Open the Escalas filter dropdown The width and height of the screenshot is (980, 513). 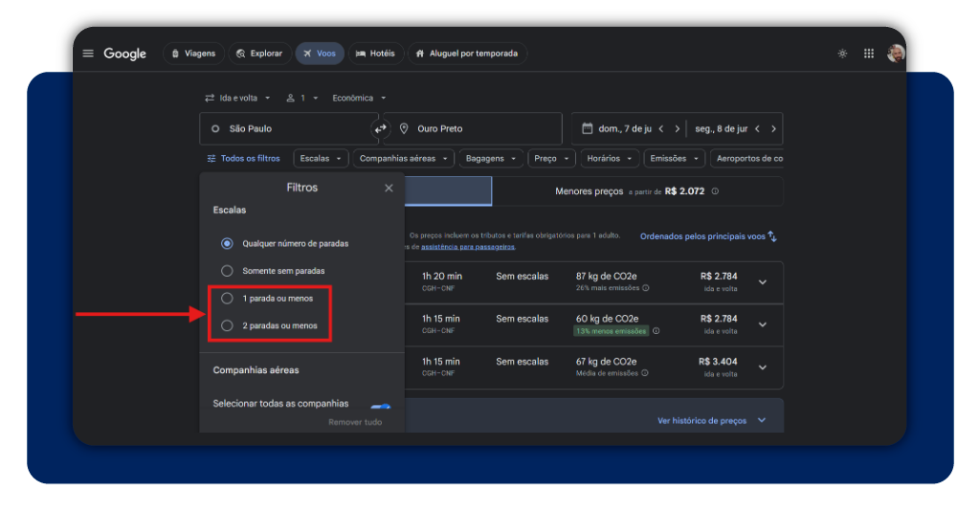(x=321, y=159)
